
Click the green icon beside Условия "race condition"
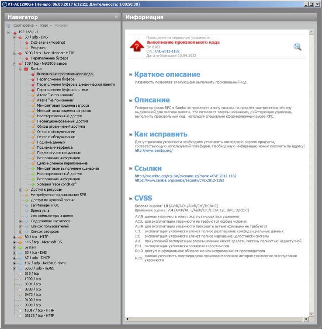click(33, 185)
